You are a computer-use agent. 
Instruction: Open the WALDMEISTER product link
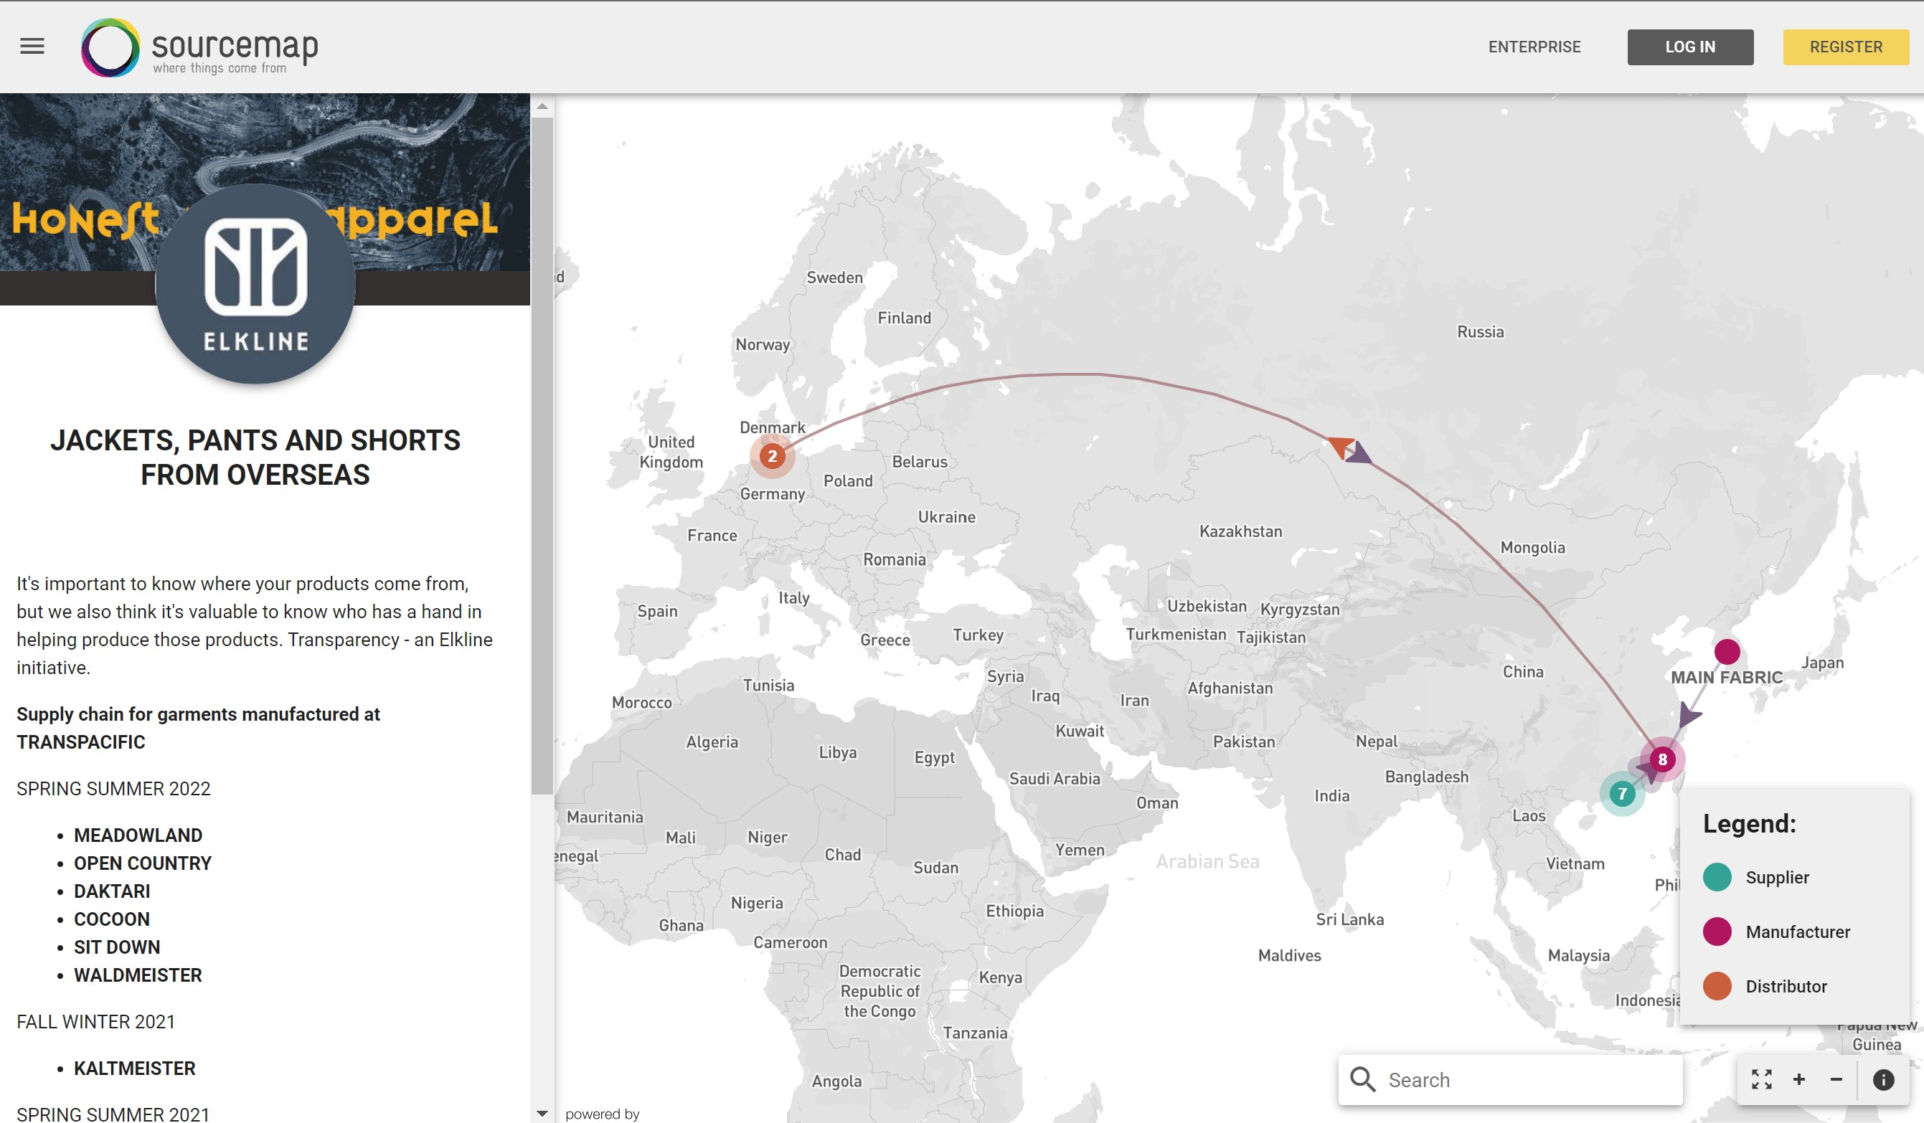tap(138, 976)
